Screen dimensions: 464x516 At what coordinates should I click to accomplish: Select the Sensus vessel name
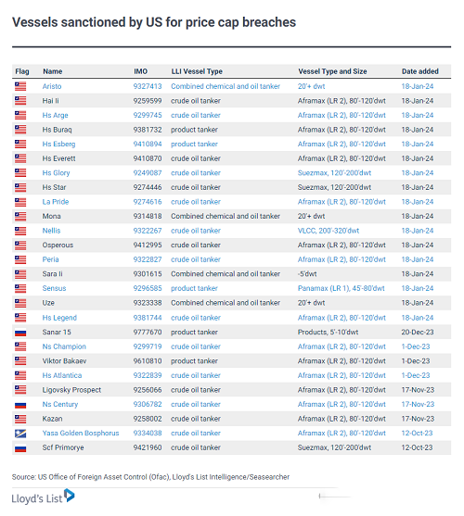(x=54, y=288)
